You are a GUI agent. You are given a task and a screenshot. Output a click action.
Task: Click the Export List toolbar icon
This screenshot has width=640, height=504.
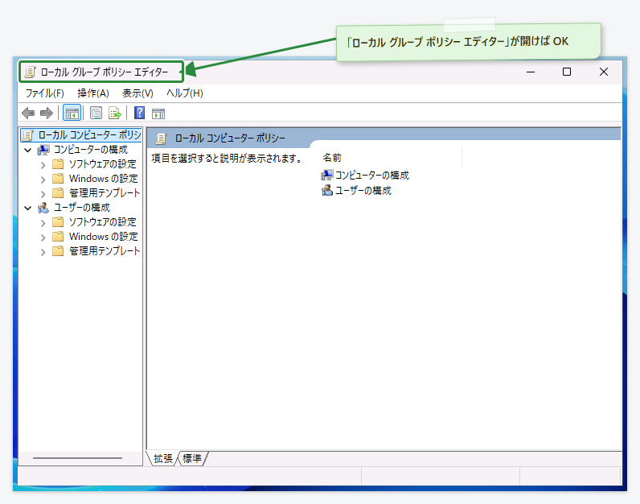[x=115, y=113]
